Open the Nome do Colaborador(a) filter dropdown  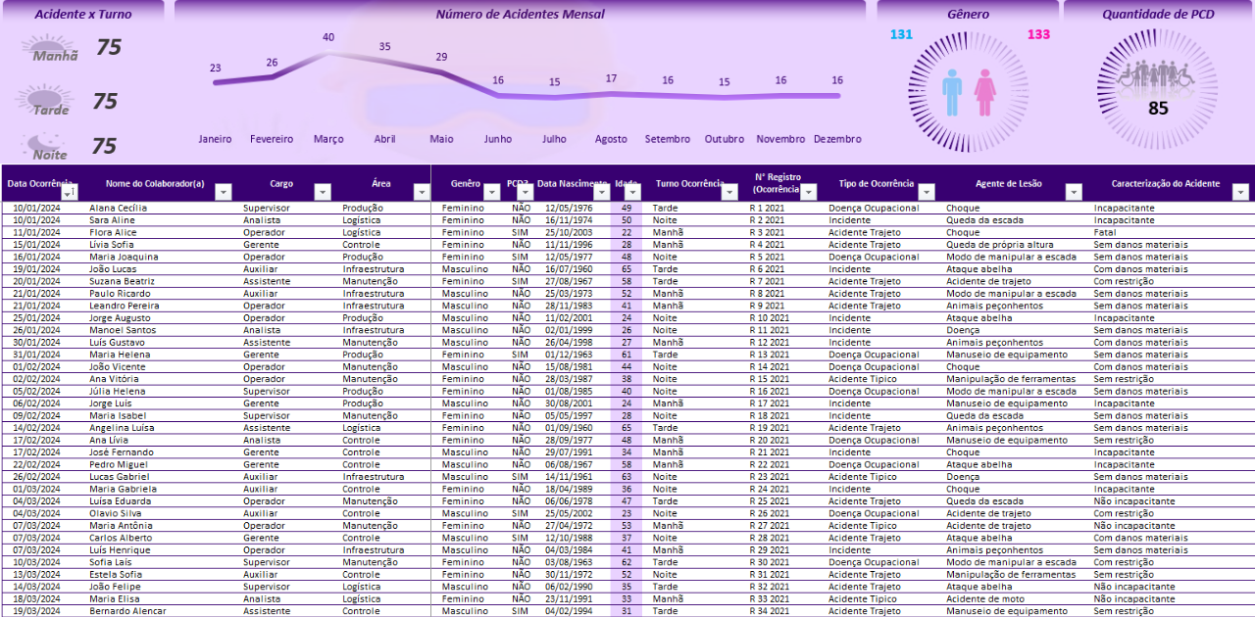[223, 193]
